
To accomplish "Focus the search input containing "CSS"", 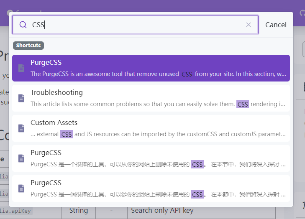I will (x=138, y=25).
